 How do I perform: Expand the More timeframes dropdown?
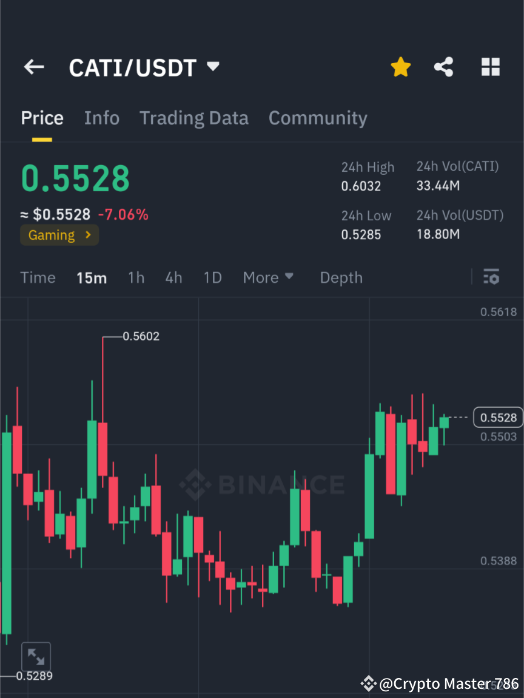[267, 277]
